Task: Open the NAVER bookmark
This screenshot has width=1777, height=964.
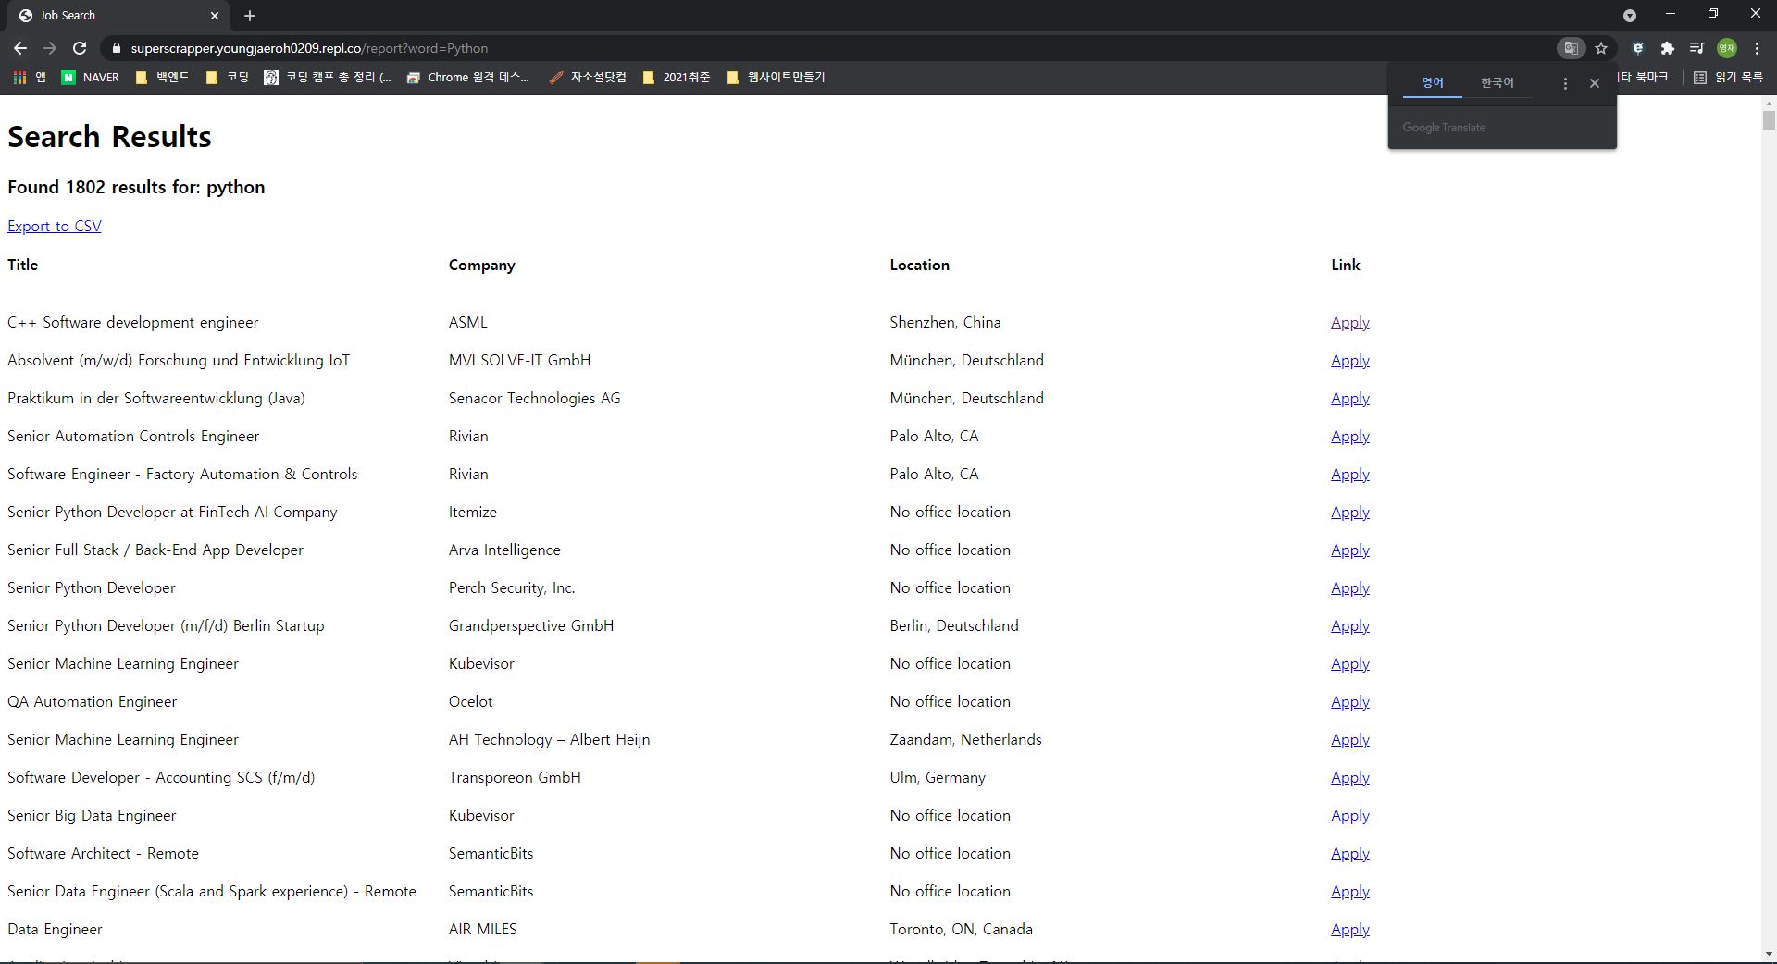Action: pos(91,78)
